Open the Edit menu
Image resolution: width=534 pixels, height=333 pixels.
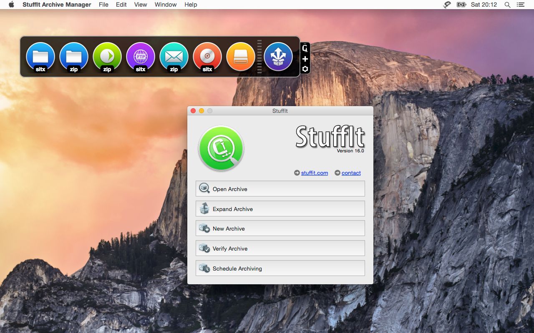(121, 5)
